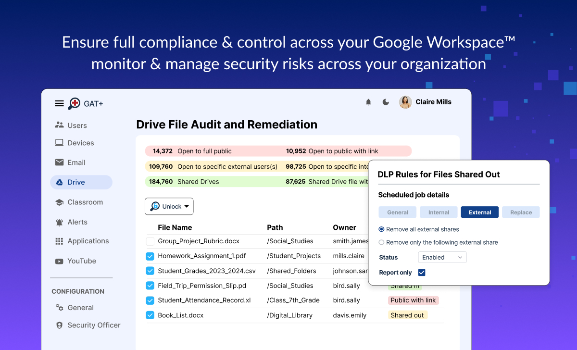Uncheck Book_List.docx file checkbox

[x=150, y=315]
